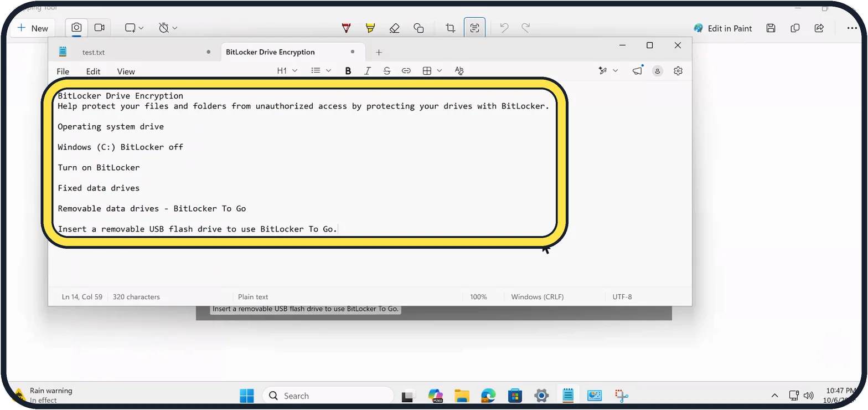Apply bold formatting in Notepad
The image size is (868, 410).
click(x=348, y=71)
